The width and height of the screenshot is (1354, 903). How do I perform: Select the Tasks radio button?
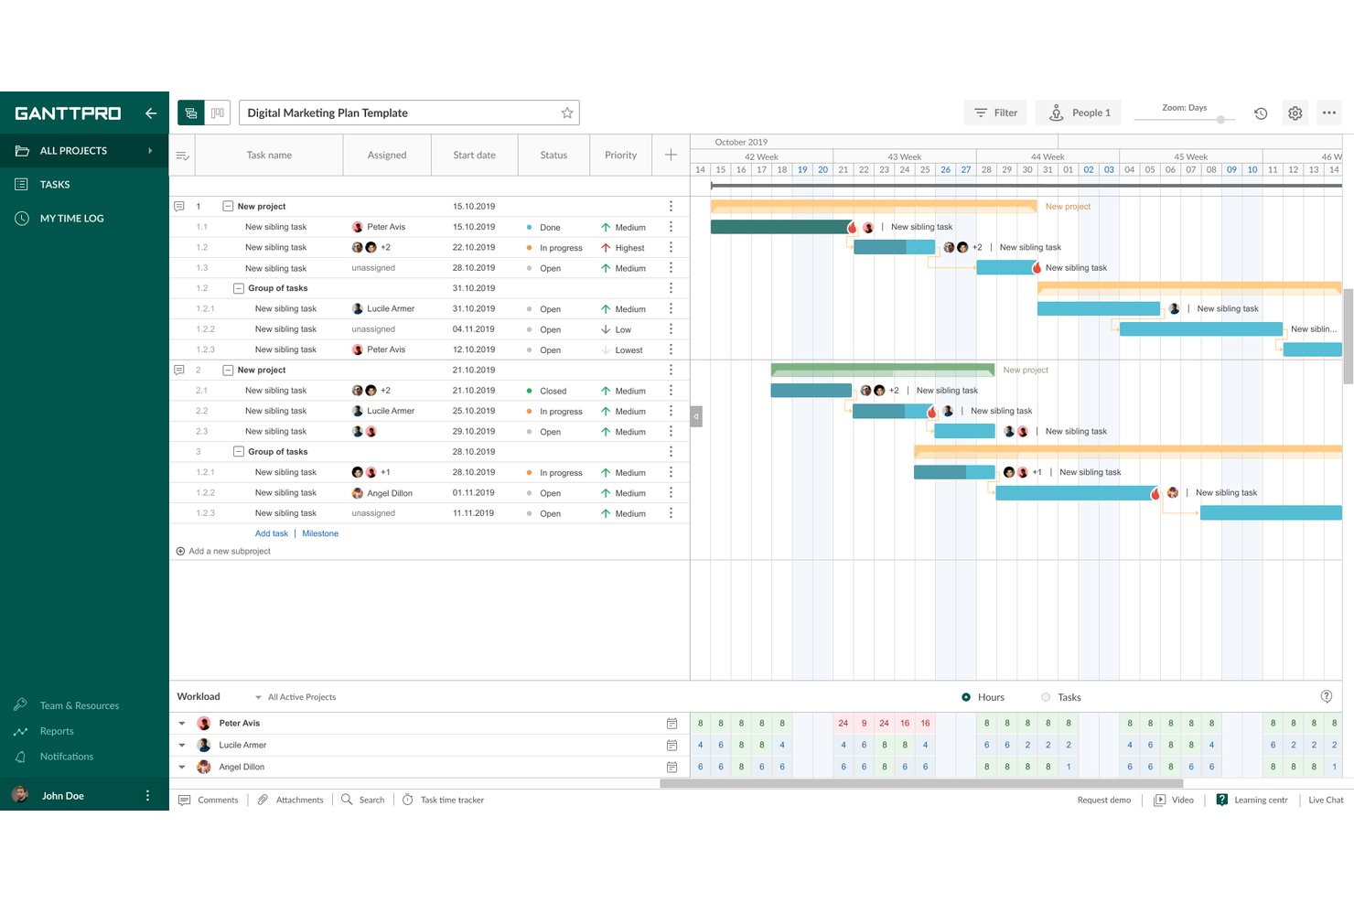pyautogui.click(x=1046, y=697)
